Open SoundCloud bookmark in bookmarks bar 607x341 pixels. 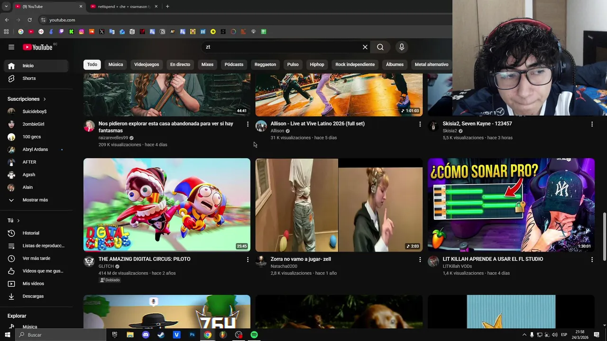pyautogui.click(x=92, y=32)
